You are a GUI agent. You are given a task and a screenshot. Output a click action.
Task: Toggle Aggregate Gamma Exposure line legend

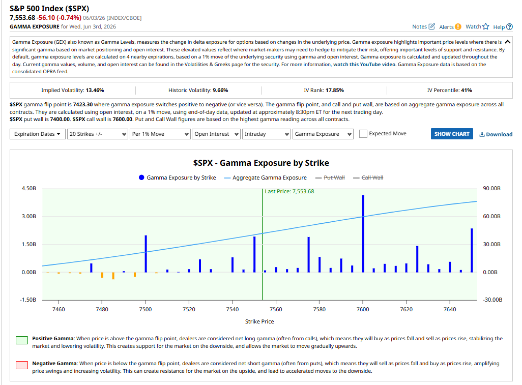tap(227, 178)
